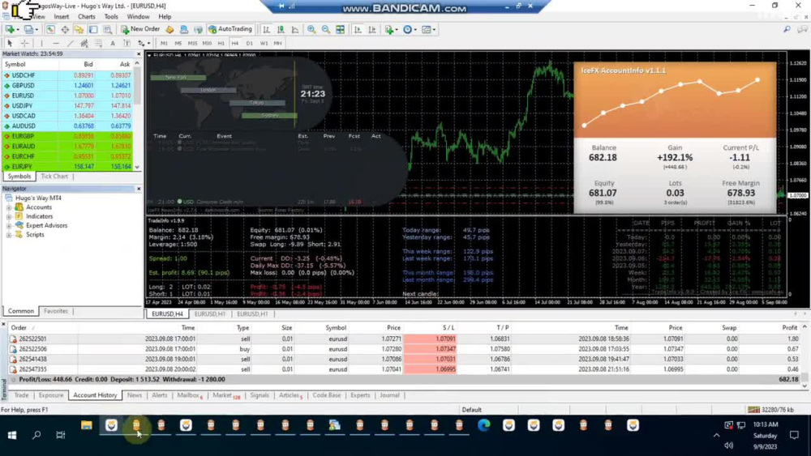This screenshot has width=811, height=456.
Task: Toggle Chart Shift button
Action: [x=372, y=29]
